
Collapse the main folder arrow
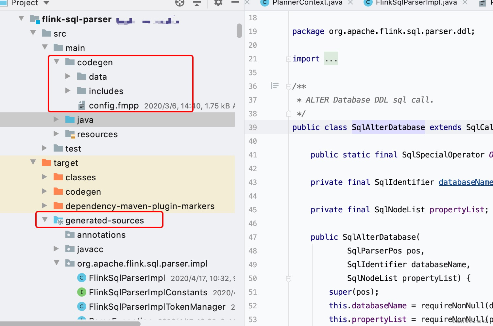[x=45, y=47]
